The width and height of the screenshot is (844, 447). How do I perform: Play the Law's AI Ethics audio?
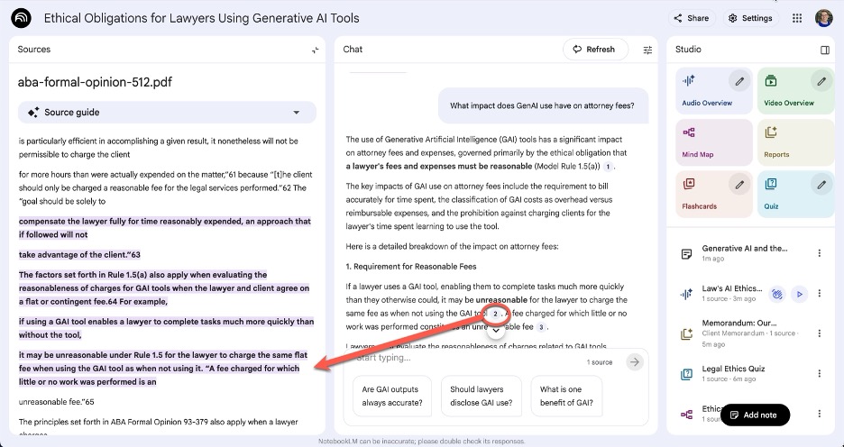798,294
